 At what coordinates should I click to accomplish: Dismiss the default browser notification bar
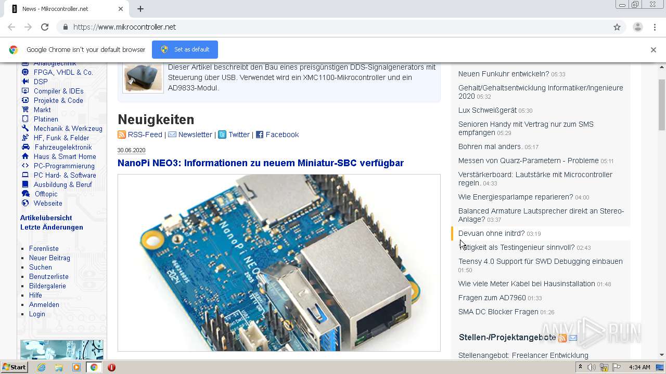pos(653,50)
